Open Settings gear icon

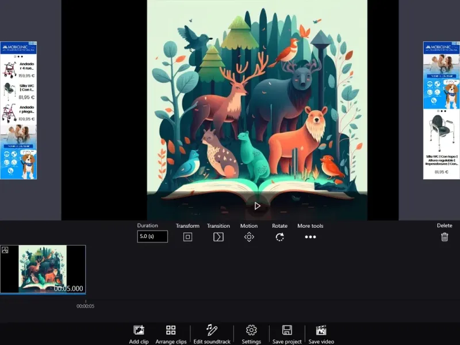pos(251,330)
